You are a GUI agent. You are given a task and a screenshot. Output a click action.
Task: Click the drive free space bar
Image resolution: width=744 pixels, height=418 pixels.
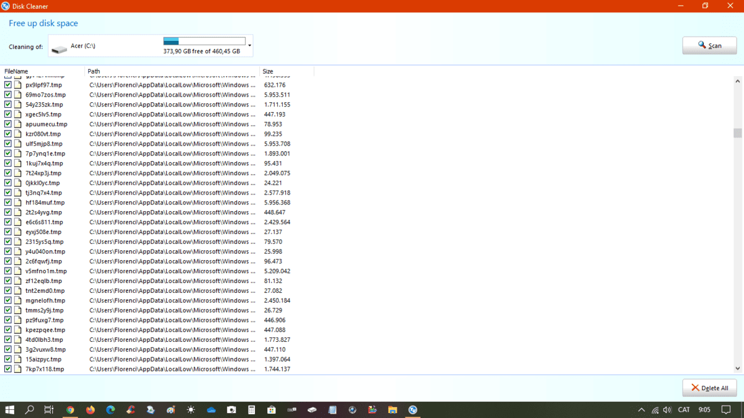point(204,41)
